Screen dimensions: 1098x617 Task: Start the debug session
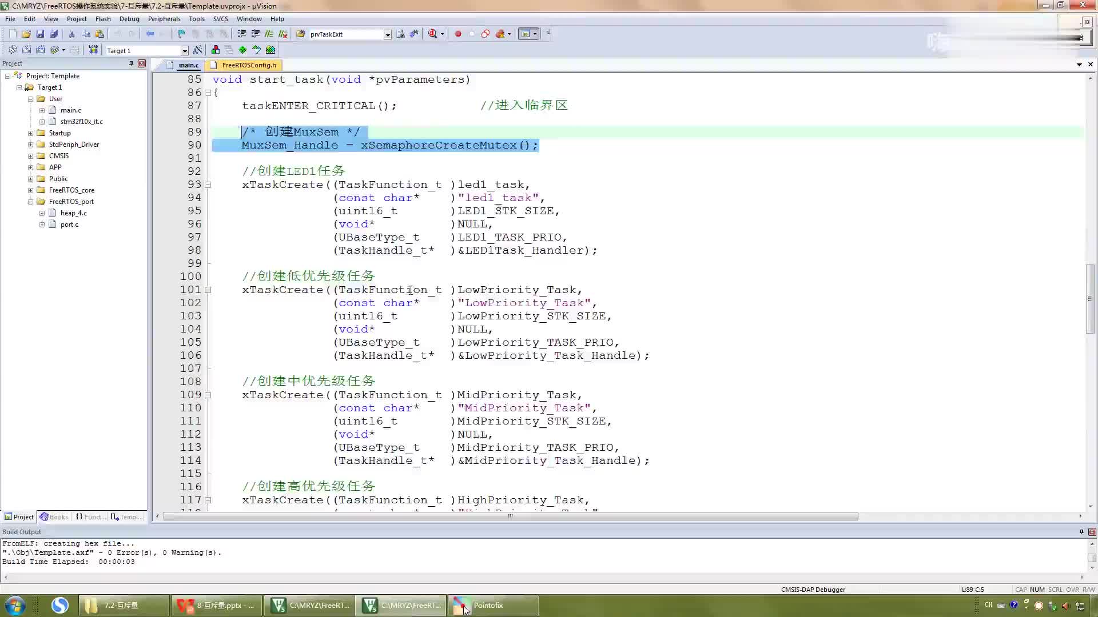coord(433,34)
